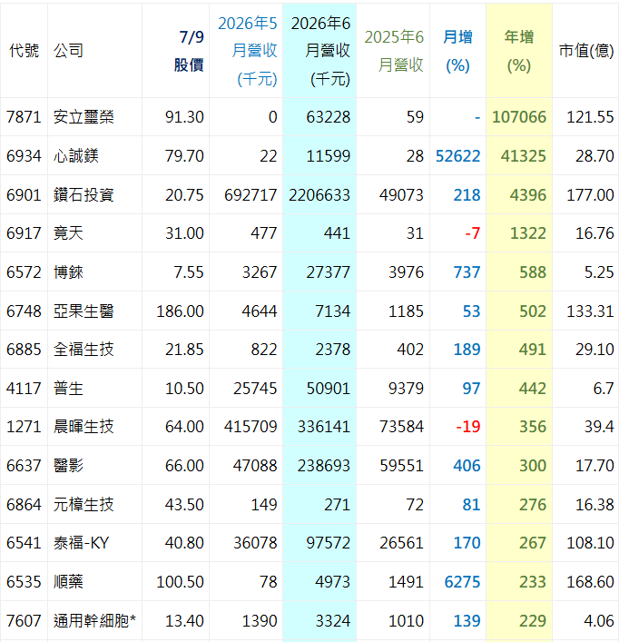Click negative monthly growth -19
Screen dimensions: 619x642
(468, 427)
